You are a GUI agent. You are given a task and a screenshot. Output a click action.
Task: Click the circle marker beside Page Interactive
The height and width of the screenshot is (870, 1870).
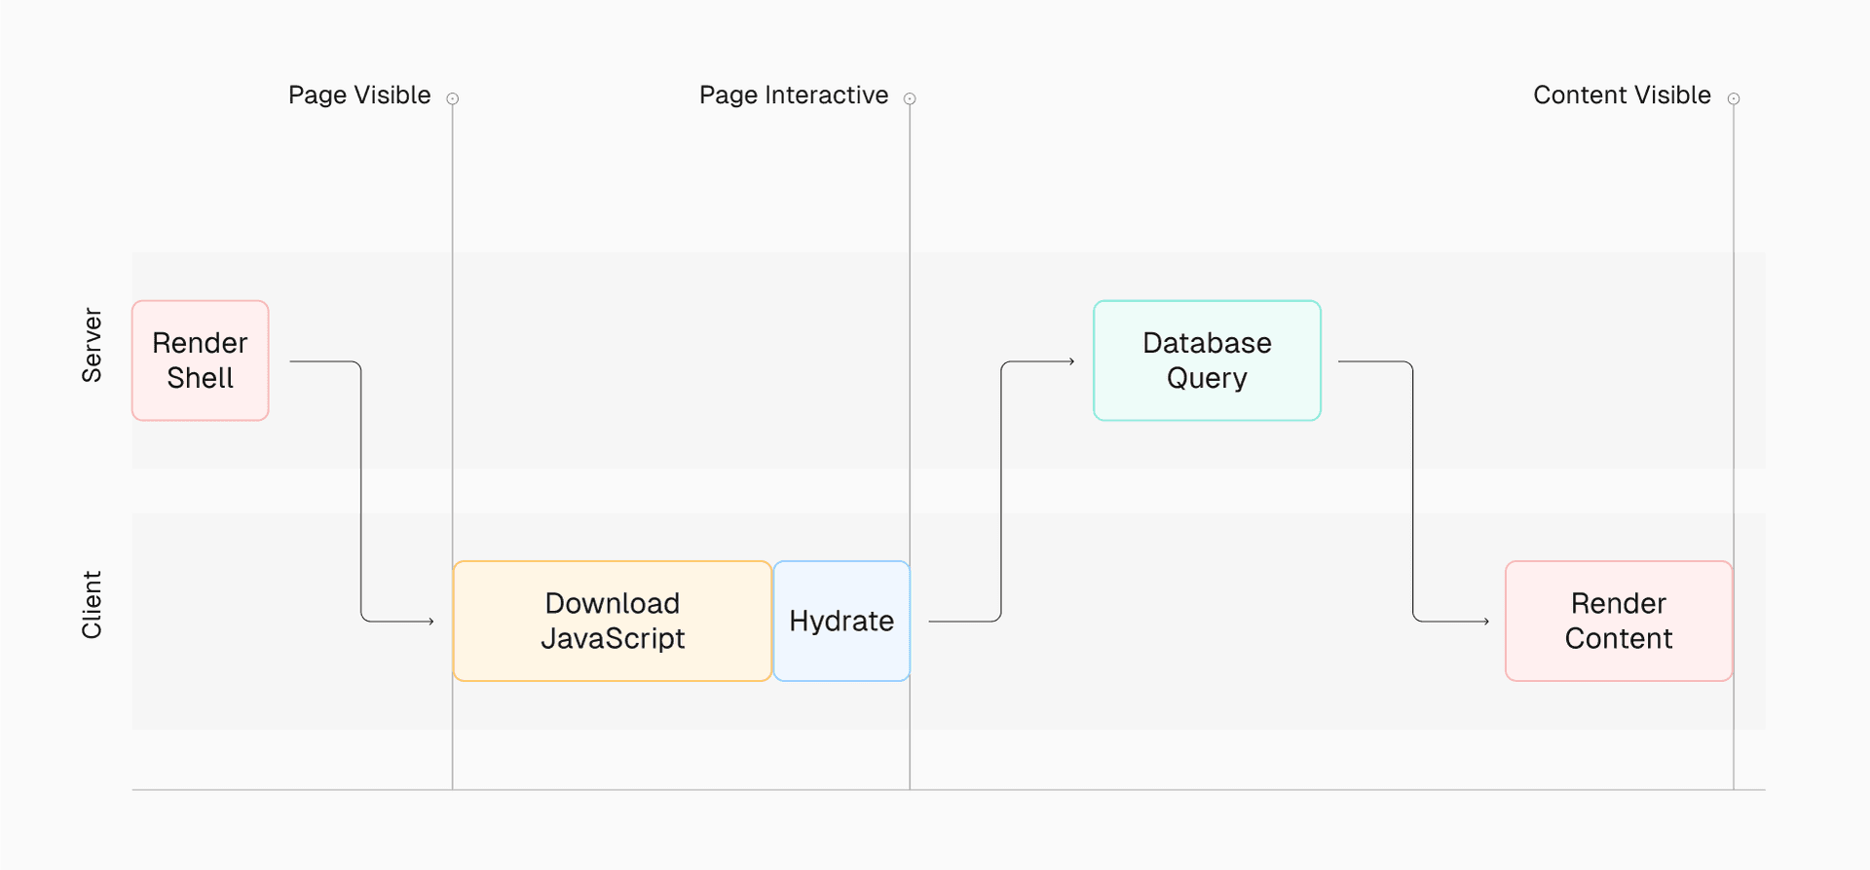[x=910, y=98]
